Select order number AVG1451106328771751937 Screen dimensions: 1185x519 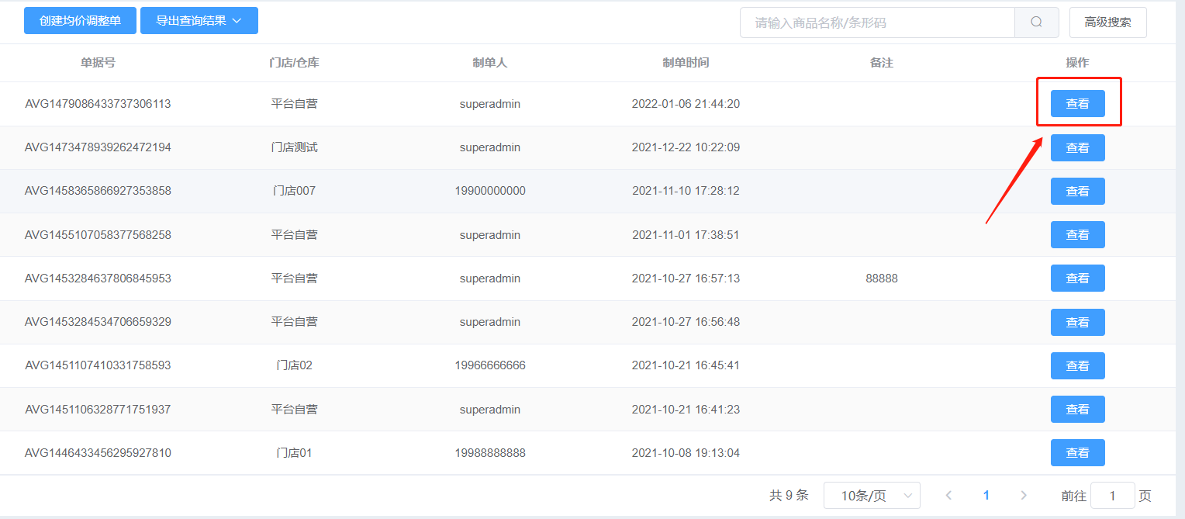coord(98,409)
